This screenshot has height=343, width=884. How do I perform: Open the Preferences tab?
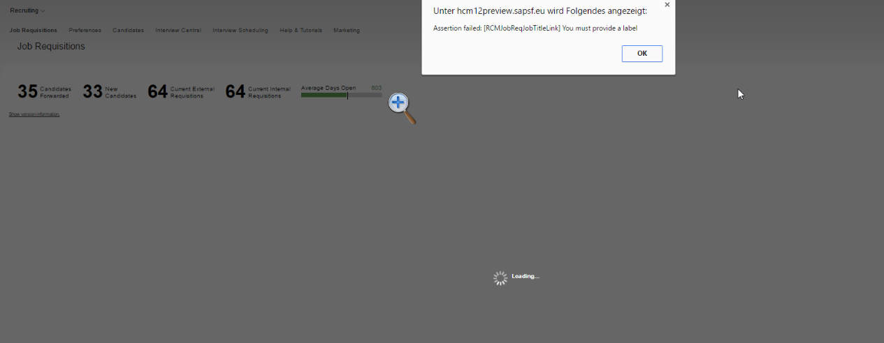pyautogui.click(x=85, y=31)
